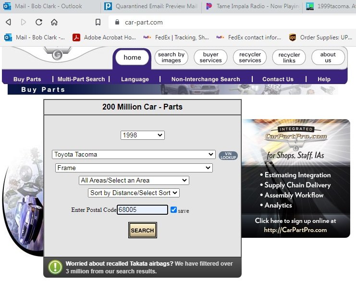This screenshot has width=356, height=282.
Task: Click the Outlook icon on Mail tab
Action: pos(7,6)
